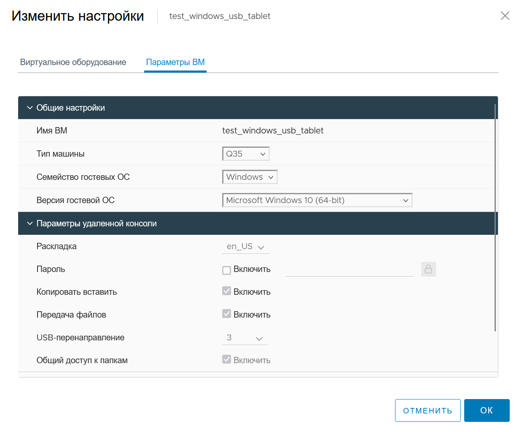Click the Версия гостевой ОС label
The width and height of the screenshot is (519, 432).
click(75, 200)
